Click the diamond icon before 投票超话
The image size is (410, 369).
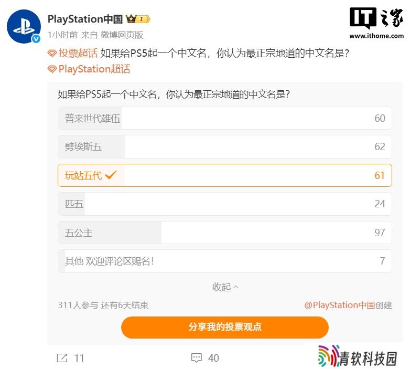coord(52,54)
